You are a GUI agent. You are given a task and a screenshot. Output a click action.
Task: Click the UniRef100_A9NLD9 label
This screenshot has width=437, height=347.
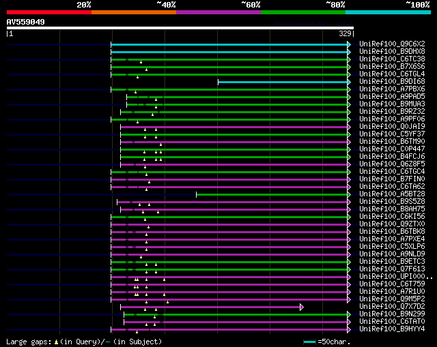pyautogui.click(x=392, y=254)
